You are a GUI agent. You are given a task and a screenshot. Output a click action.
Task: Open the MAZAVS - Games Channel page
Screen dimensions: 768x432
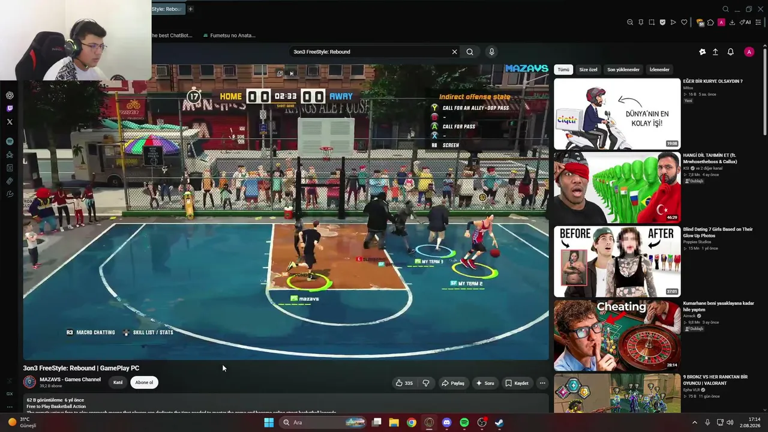70,379
